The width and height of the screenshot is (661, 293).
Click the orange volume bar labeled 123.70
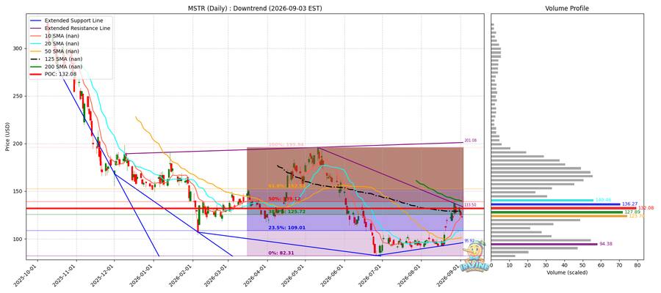click(x=560, y=216)
